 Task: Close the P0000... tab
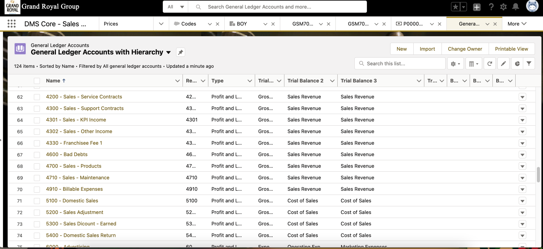coord(440,24)
